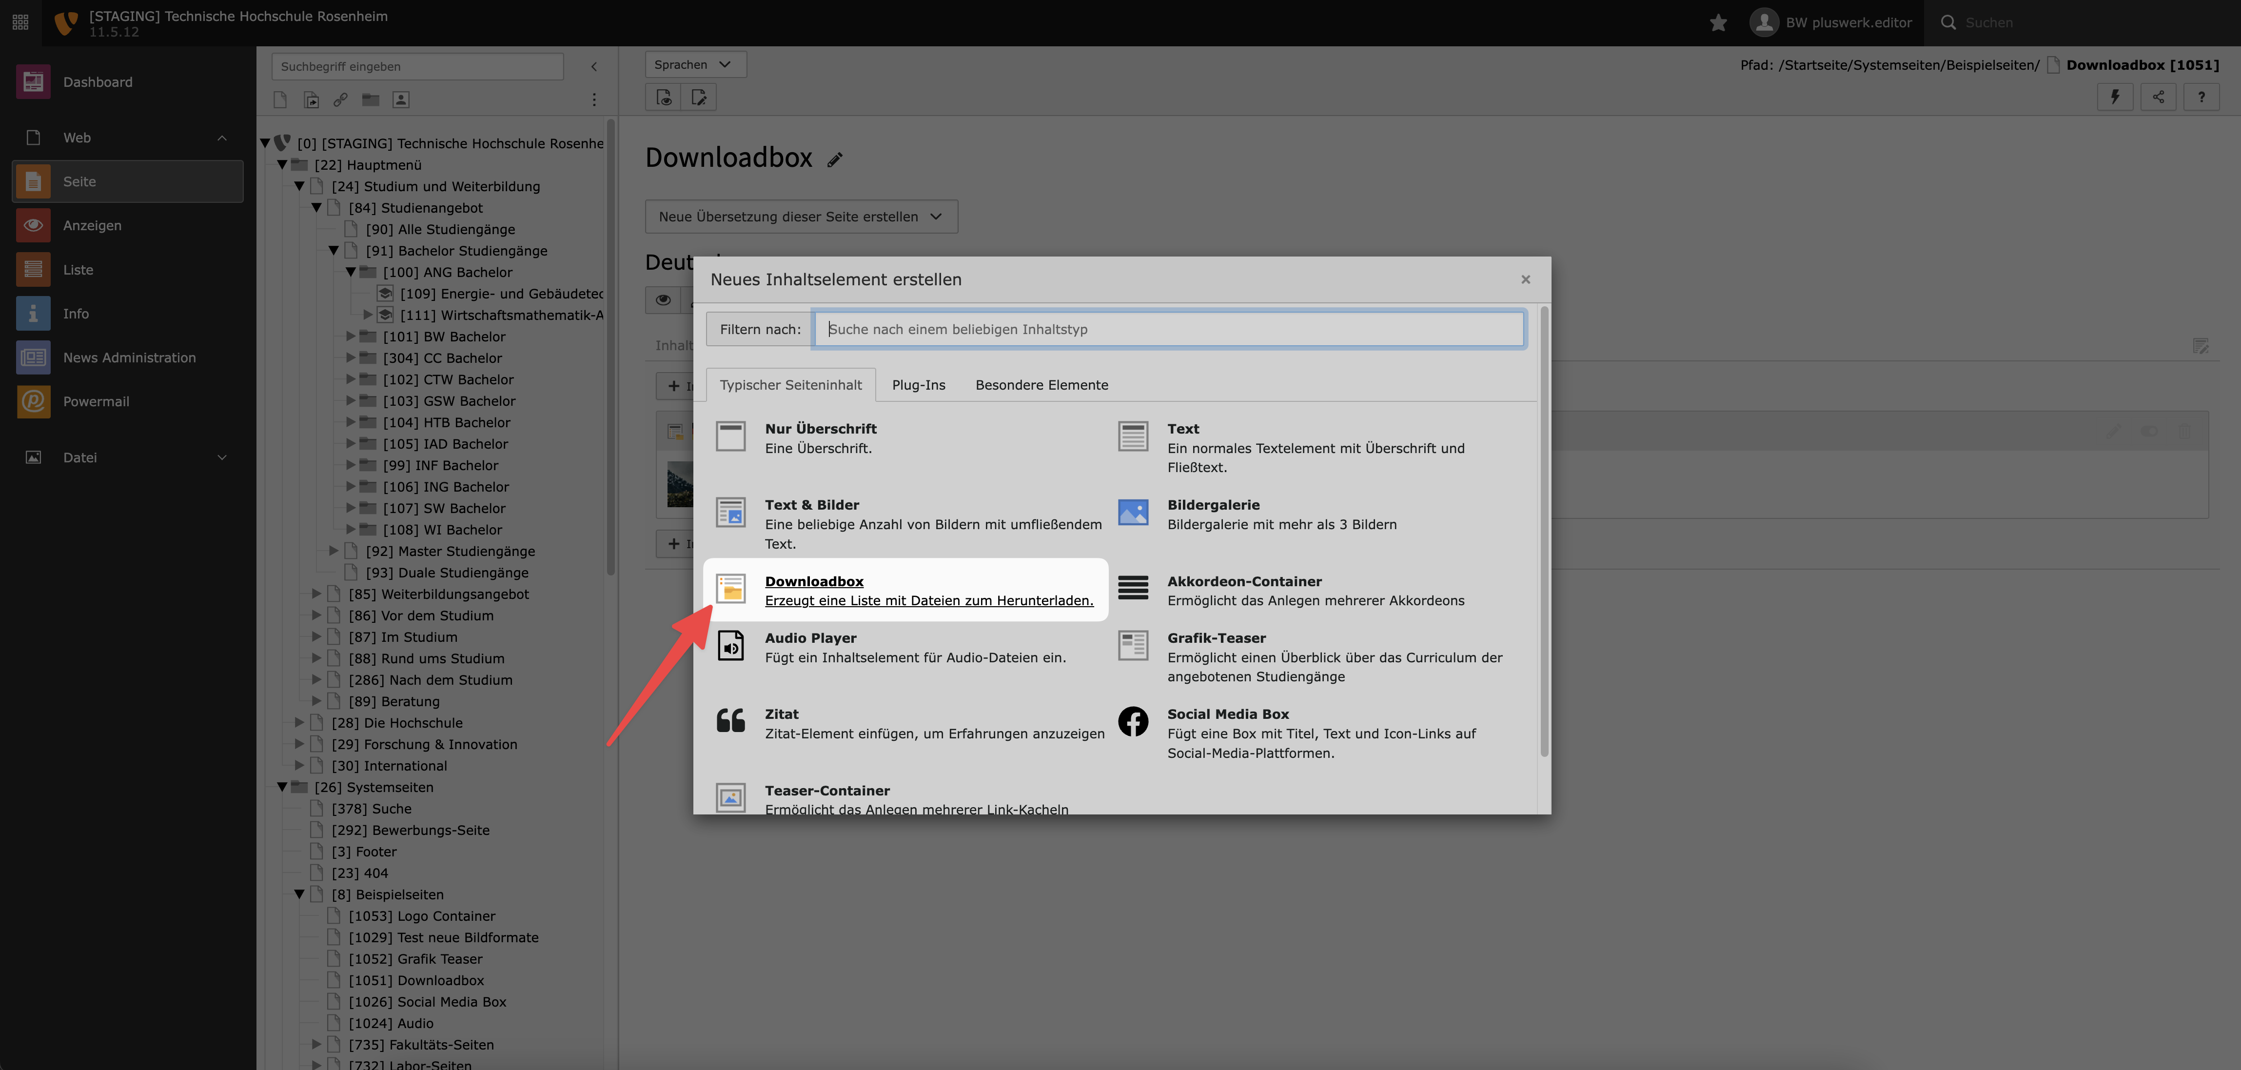Focus the content type filter input
This screenshot has height=1070, width=2241.
[1168, 329]
